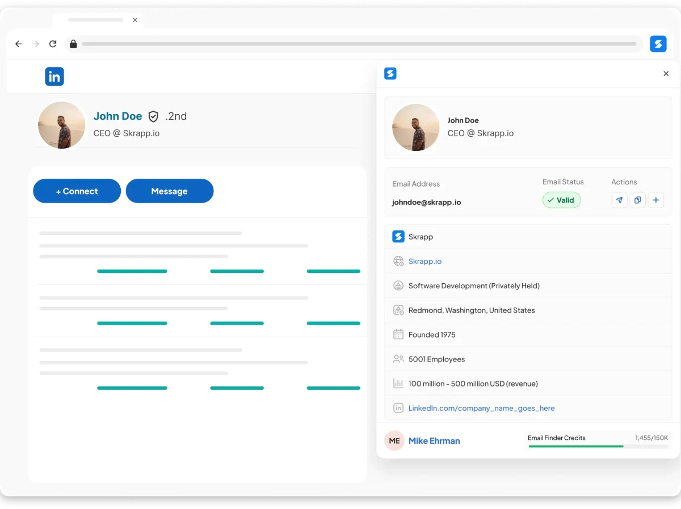Click the johndoe@skrapp.io email address

[427, 202]
